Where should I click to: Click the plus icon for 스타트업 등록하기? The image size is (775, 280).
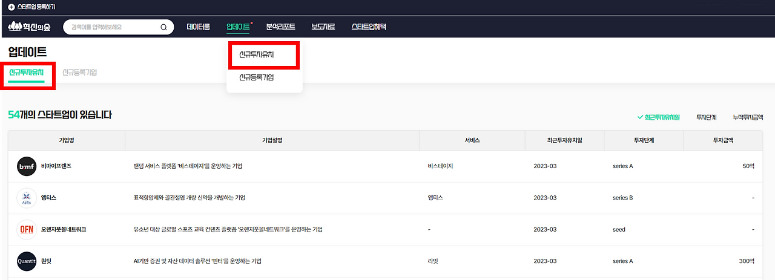(11, 7)
